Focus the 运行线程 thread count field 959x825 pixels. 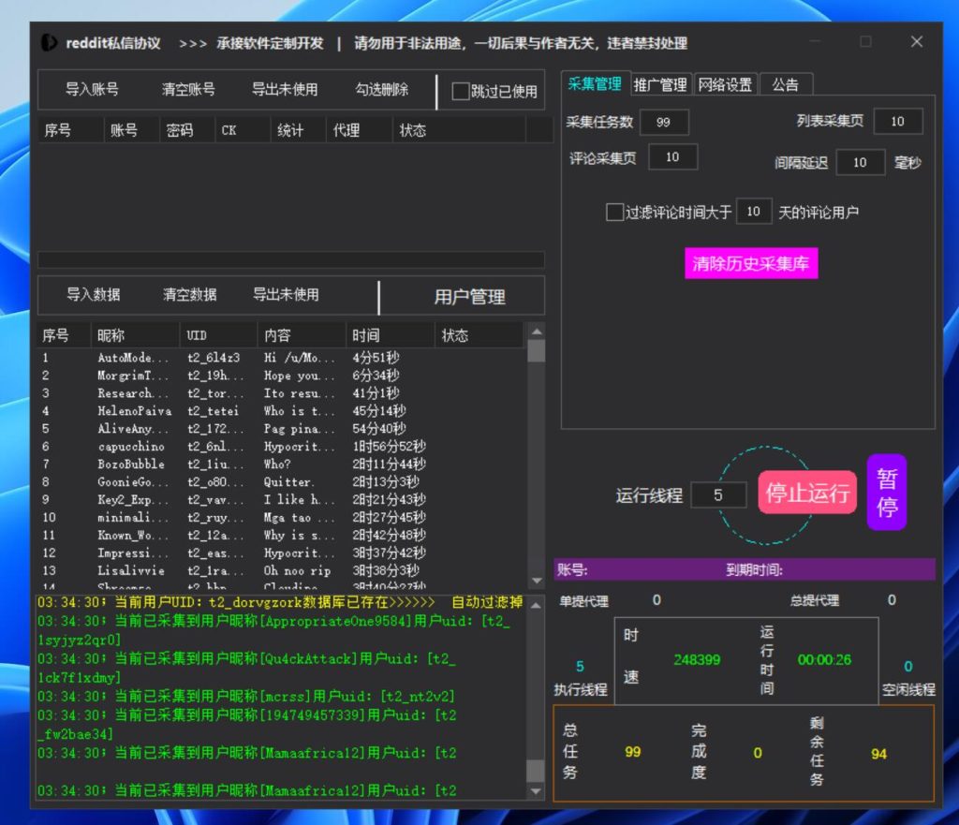tap(718, 495)
